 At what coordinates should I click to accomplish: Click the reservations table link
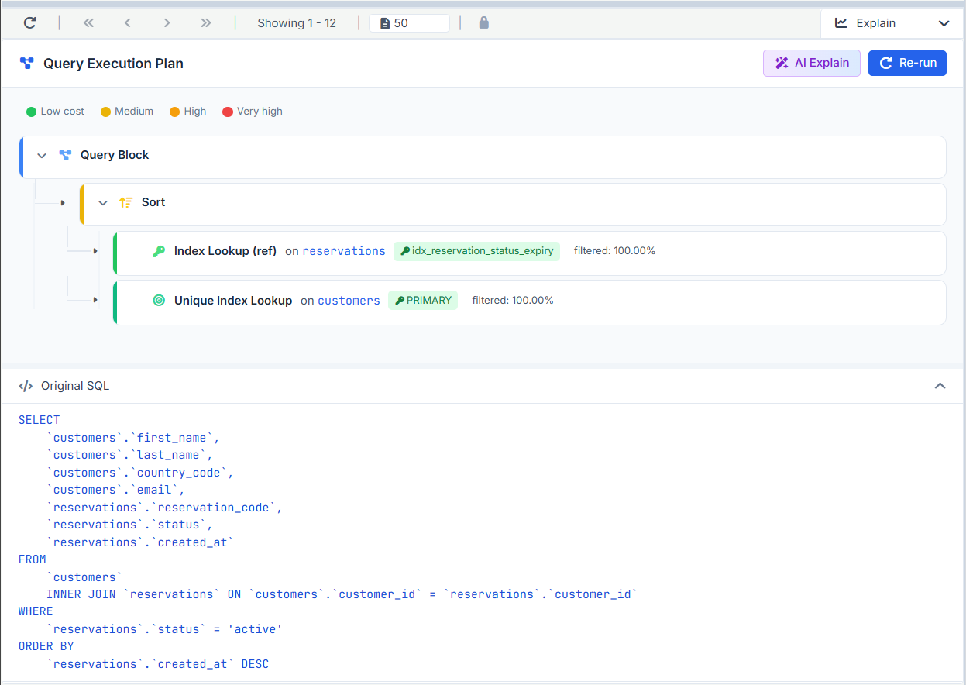pyautogui.click(x=344, y=251)
